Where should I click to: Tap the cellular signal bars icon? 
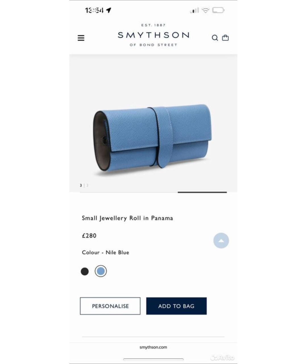coord(194,11)
